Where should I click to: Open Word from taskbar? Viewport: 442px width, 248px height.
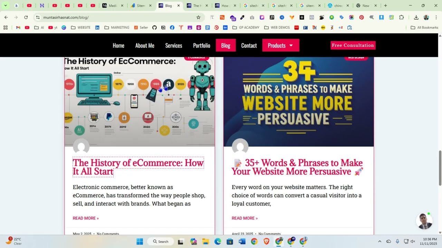(x=242, y=241)
